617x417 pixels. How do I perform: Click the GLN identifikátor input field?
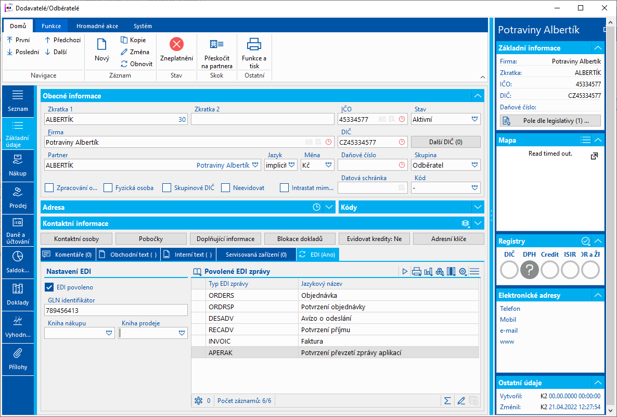tap(115, 310)
